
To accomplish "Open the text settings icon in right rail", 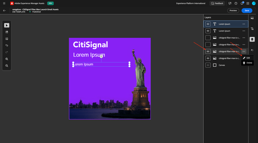I will click(252, 29).
